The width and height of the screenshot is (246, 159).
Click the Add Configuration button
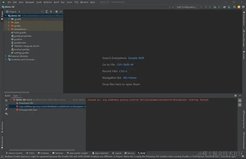coord(187,7)
